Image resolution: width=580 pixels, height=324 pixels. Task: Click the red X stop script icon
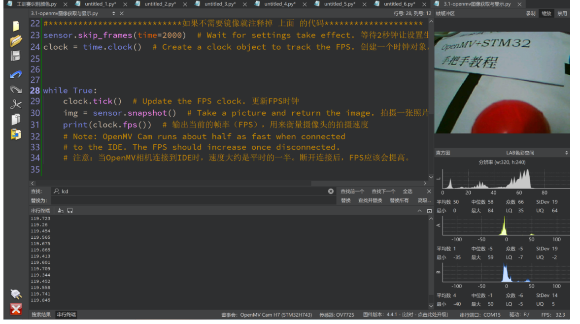tap(16, 309)
